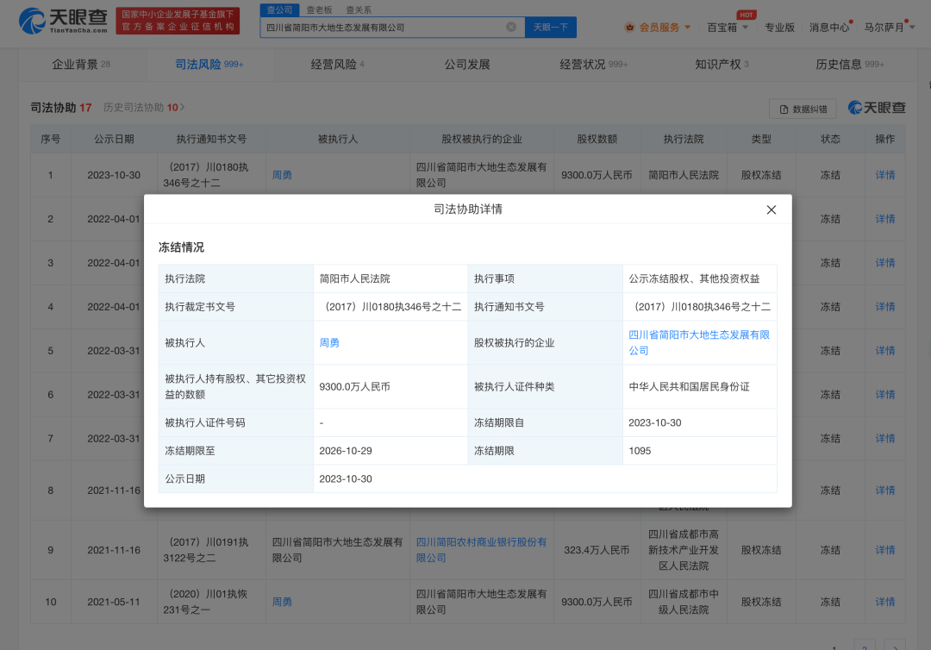
Task: Open 消息中心 notifications
Action: [x=829, y=28]
